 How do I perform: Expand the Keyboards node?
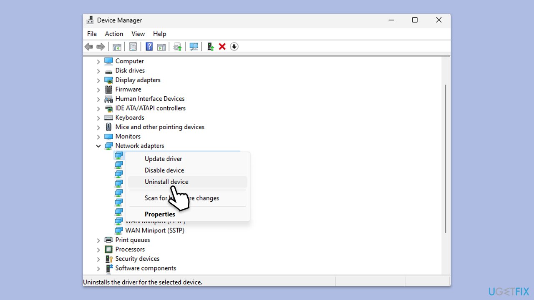tap(98, 118)
